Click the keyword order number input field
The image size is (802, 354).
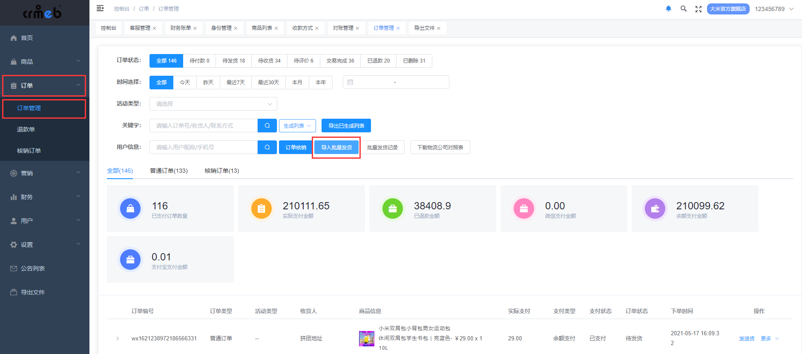coord(204,126)
